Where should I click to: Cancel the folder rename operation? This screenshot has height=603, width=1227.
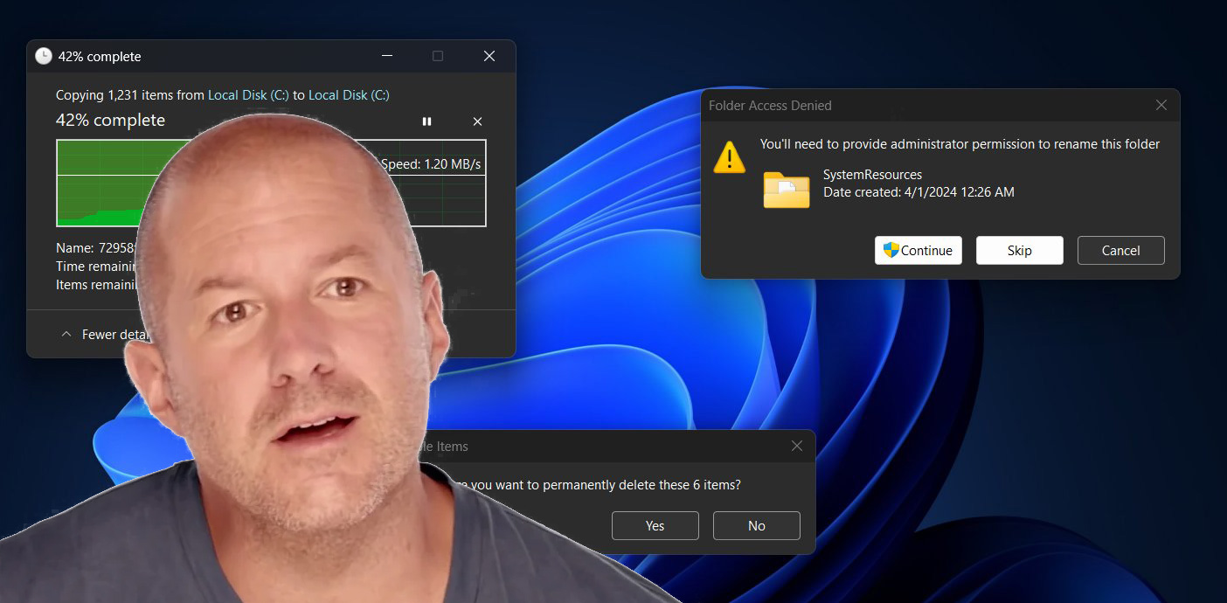[x=1120, y=251]
